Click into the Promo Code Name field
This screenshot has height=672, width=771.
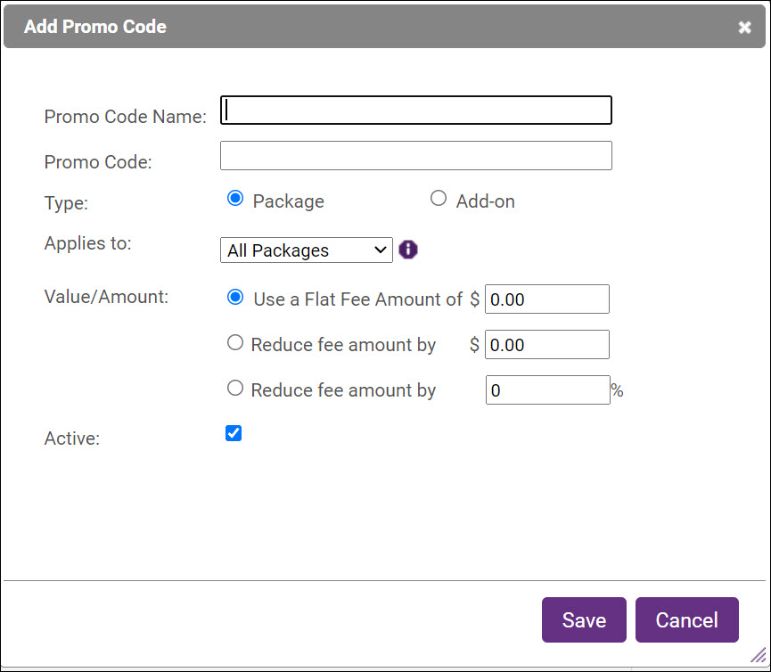(x=415, y=111)
